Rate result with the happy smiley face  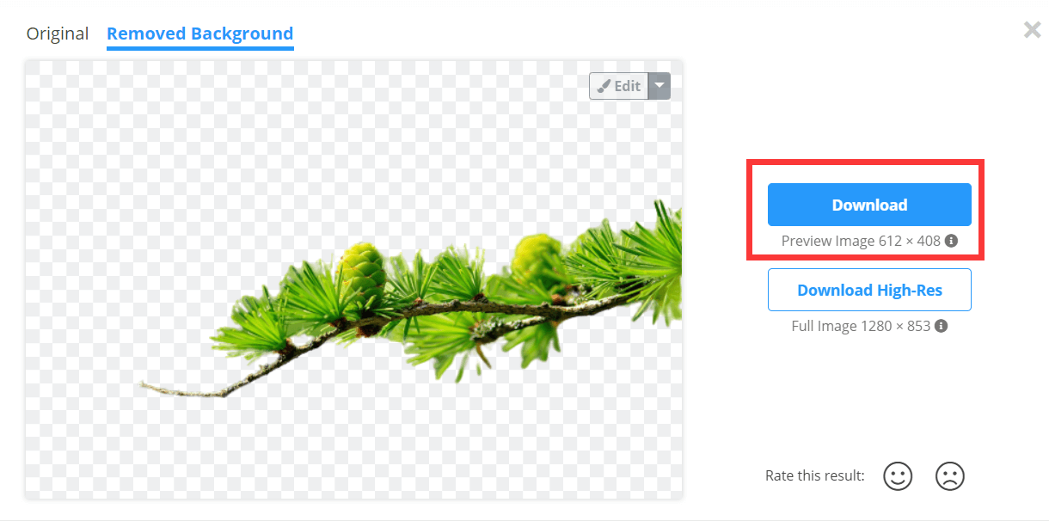[898, 475]
